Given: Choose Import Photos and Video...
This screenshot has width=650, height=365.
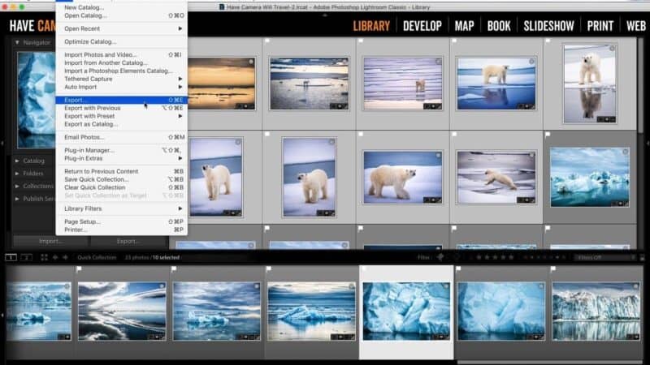Looking at the screenshot, I should click(x=121, y=54).
